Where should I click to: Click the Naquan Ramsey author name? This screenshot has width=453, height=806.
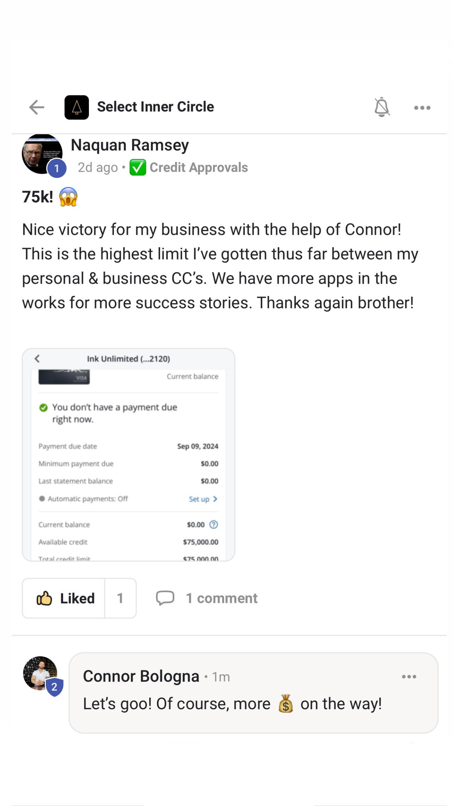coord(130,145)
